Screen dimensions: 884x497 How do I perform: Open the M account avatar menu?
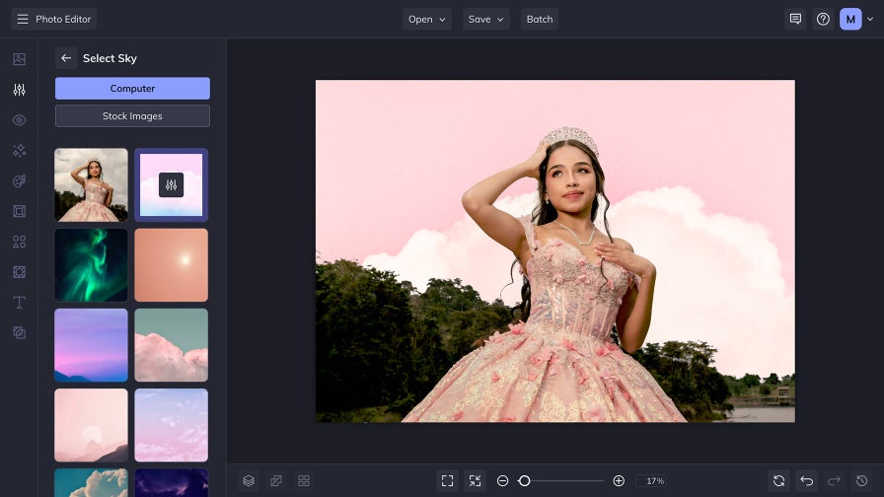[850, 19]
